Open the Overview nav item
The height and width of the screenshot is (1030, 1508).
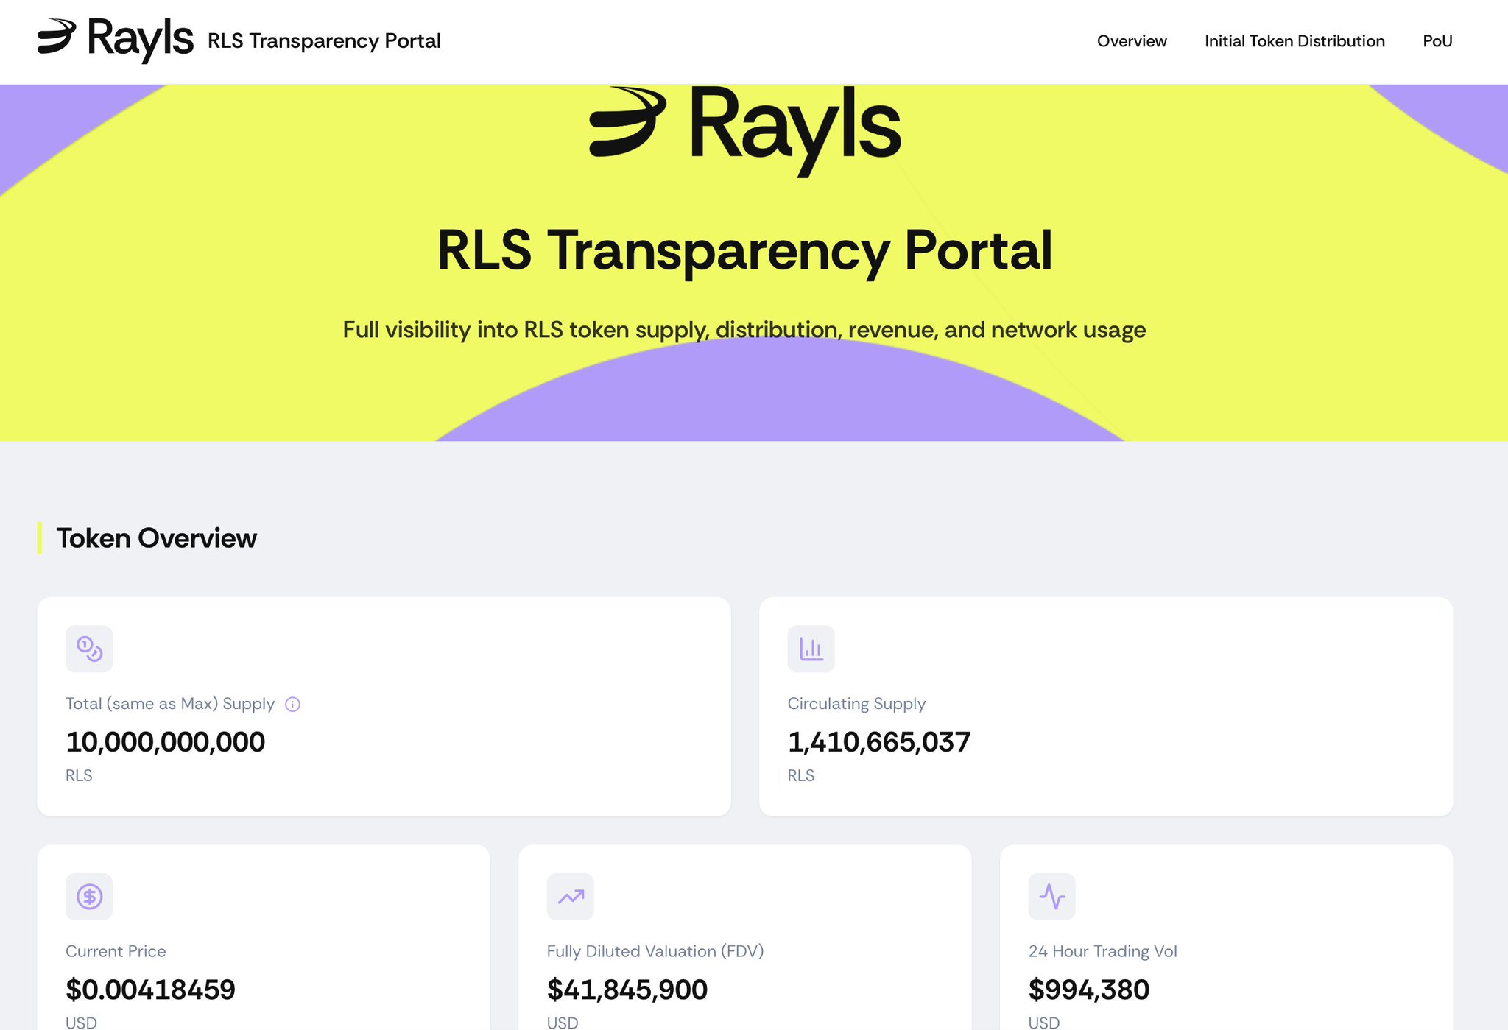tap(1132, 41)
